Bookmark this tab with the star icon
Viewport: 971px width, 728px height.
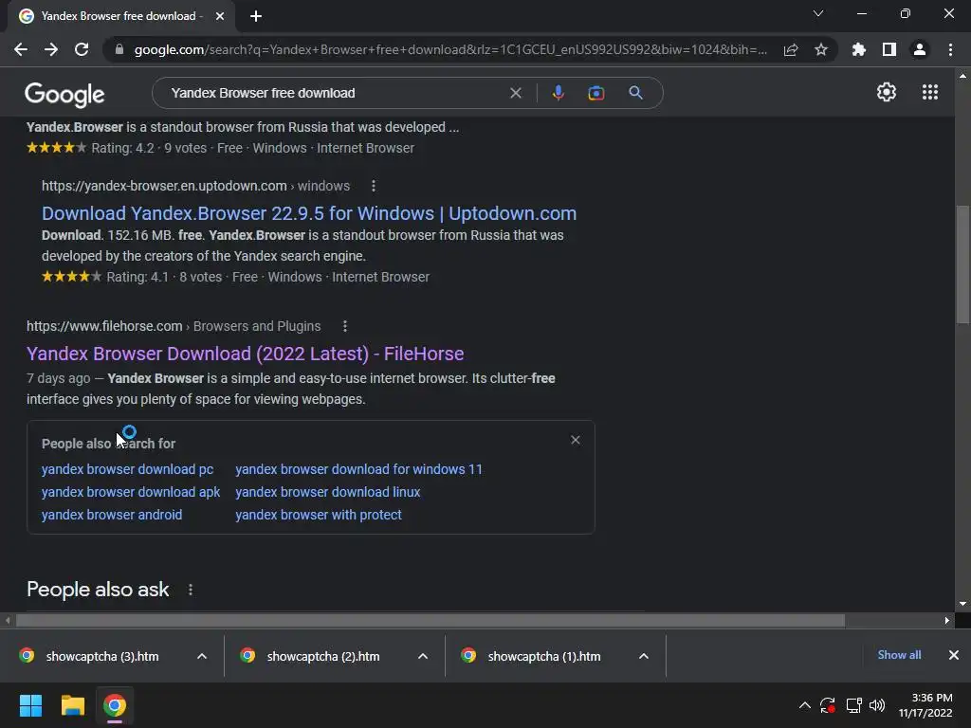click(820, 49)
